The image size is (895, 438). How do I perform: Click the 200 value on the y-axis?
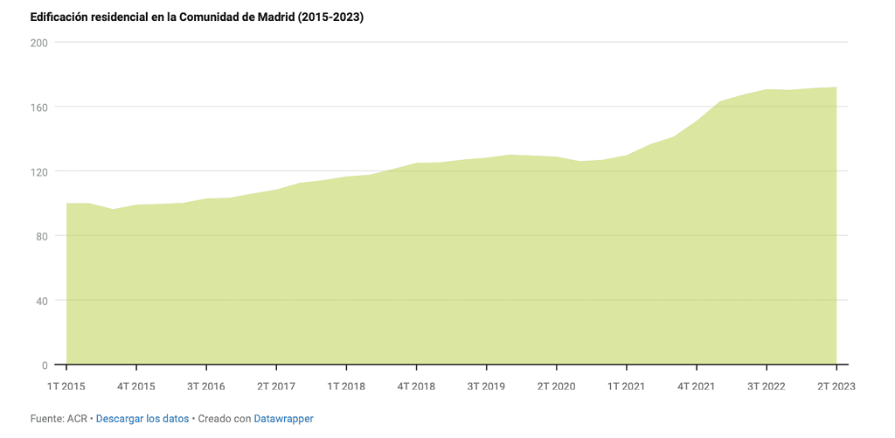[x=38, y=43]
